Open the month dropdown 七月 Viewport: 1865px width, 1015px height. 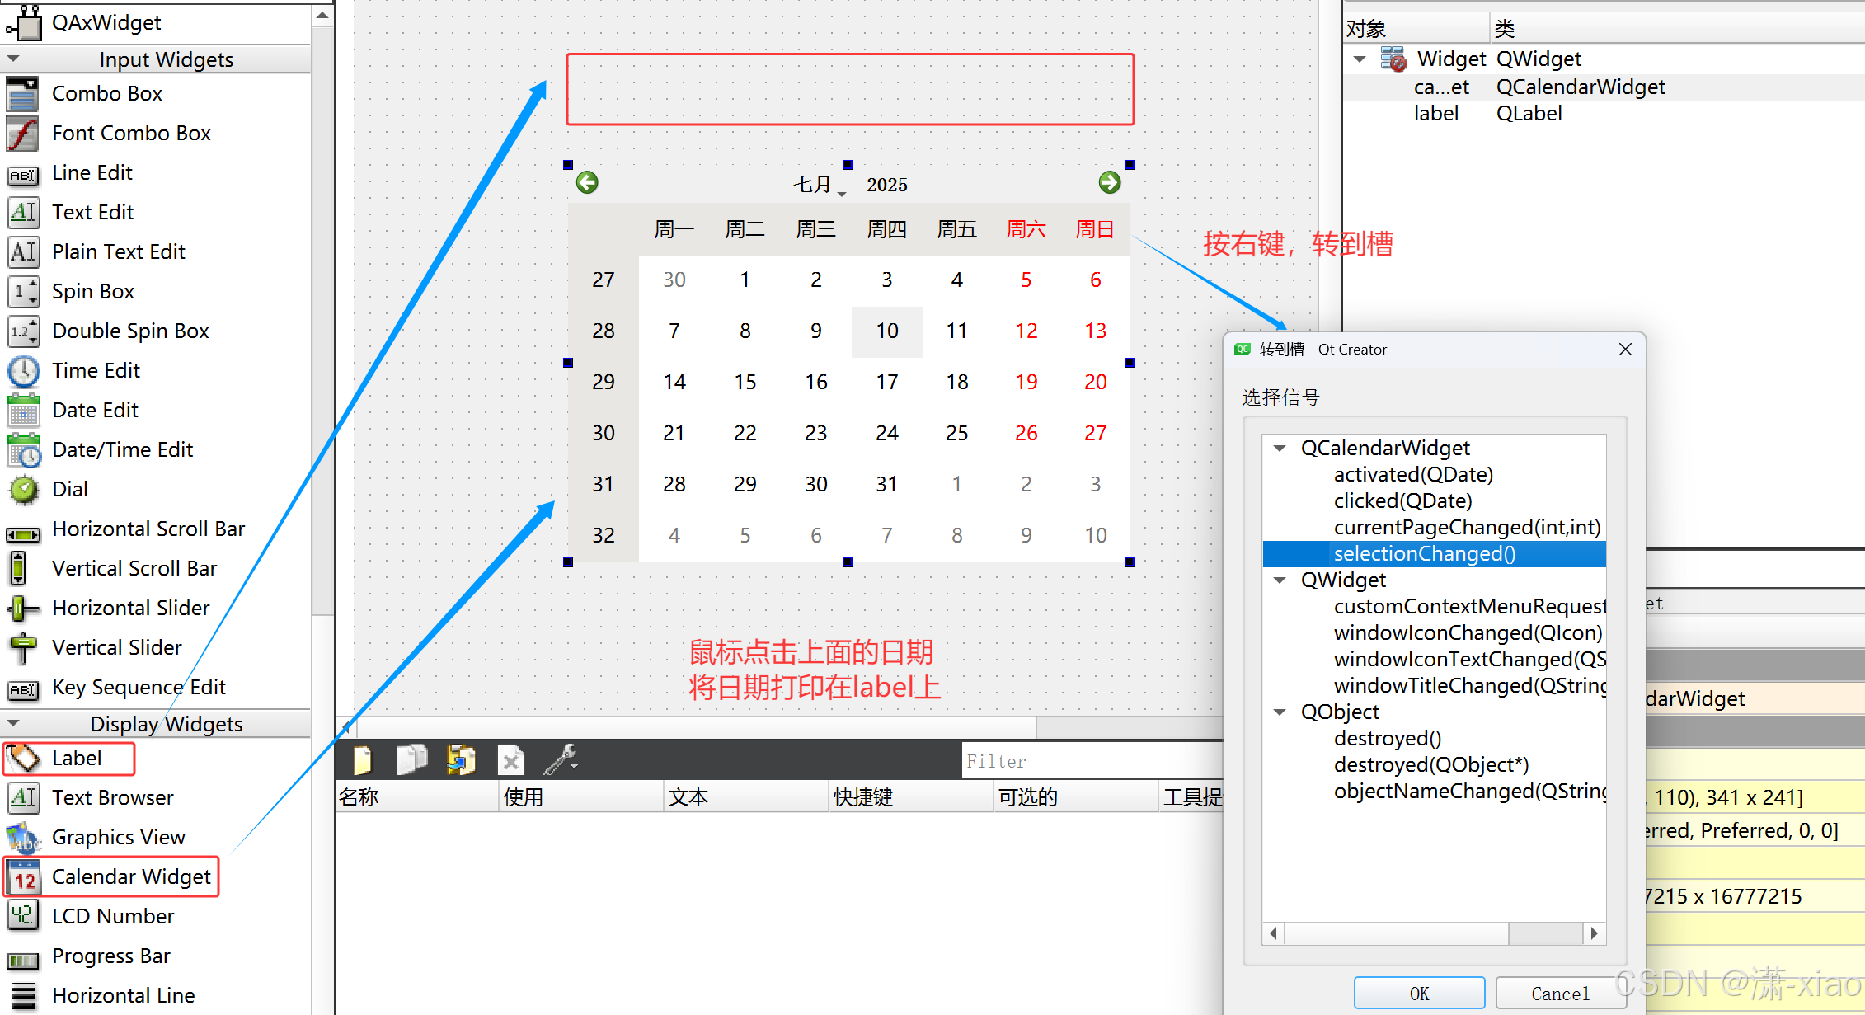820,185
